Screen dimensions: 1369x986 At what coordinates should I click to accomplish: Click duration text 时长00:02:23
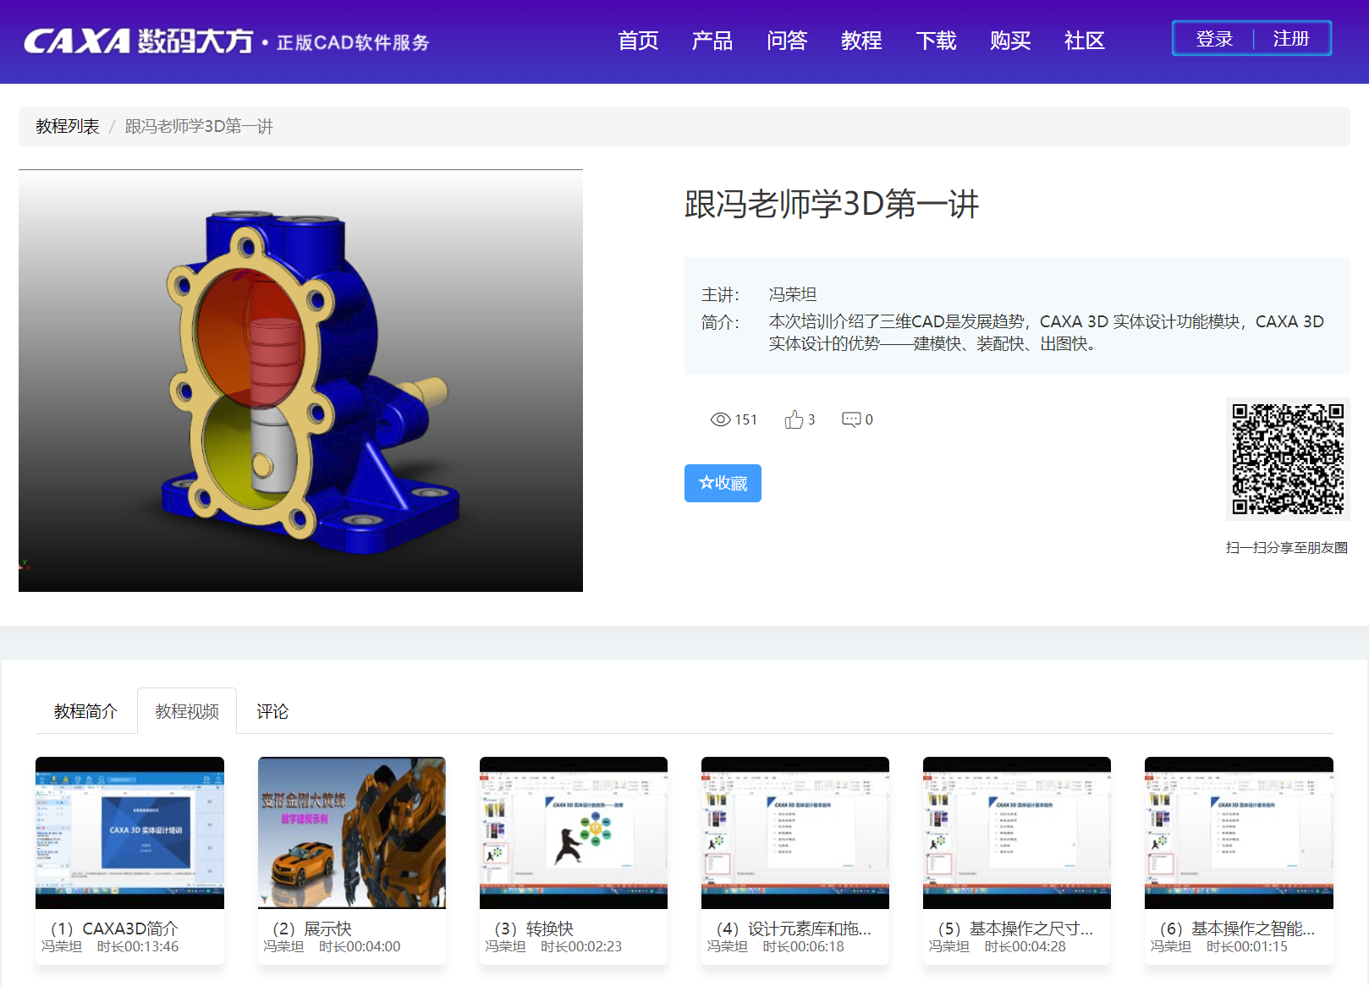581,947
